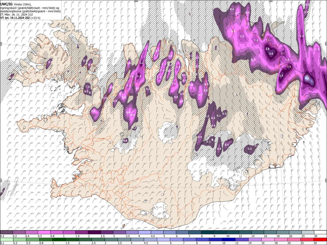Viewport: 327px width, 245px height.
Task: Click the '(+23 h)' forecast offset text
Action: tap(35, 18)
